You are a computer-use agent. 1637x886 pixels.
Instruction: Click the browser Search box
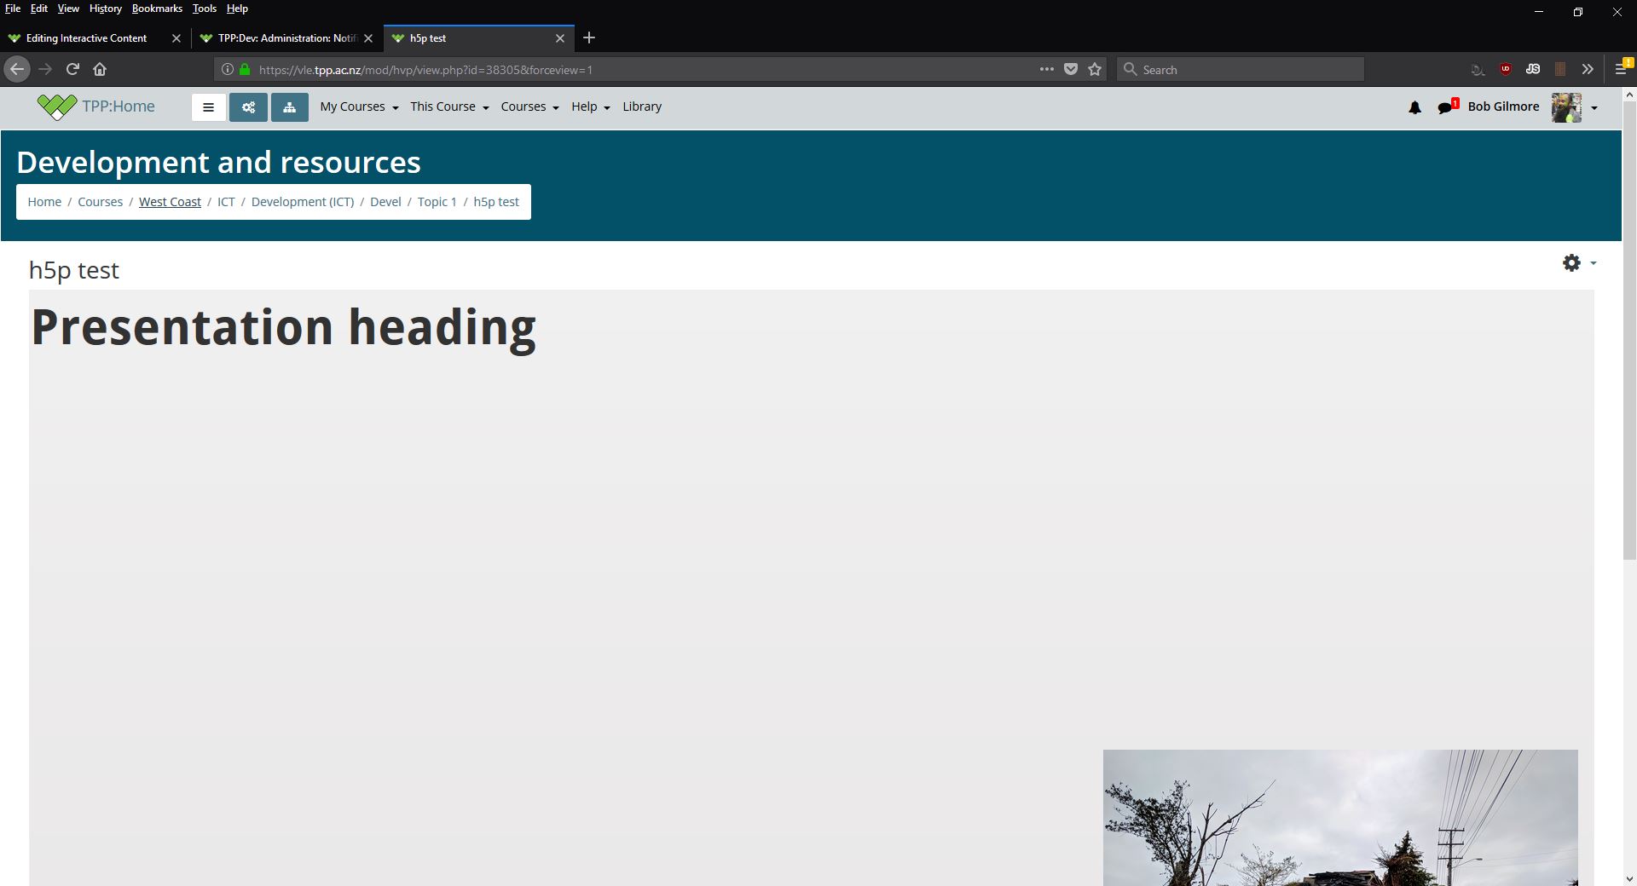pos(1241,69)
